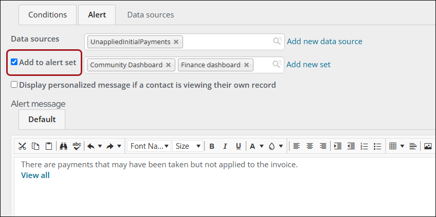Click the Add new data source link
The width and height of the screenshot is (436, 217).
pyautogui.click(x=324, y=42)
